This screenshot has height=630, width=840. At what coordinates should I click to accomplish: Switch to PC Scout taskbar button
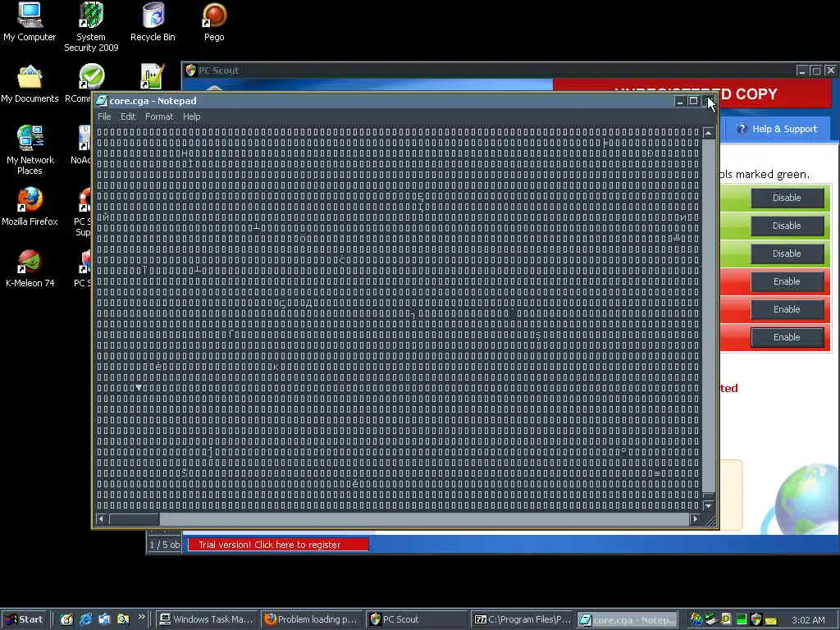coord(416,619)
